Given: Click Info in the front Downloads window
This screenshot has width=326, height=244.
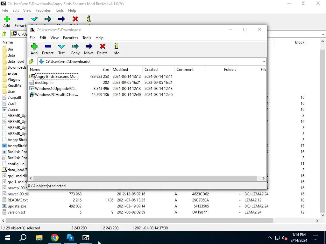Looking at the screenshot, I should [116, 49].
